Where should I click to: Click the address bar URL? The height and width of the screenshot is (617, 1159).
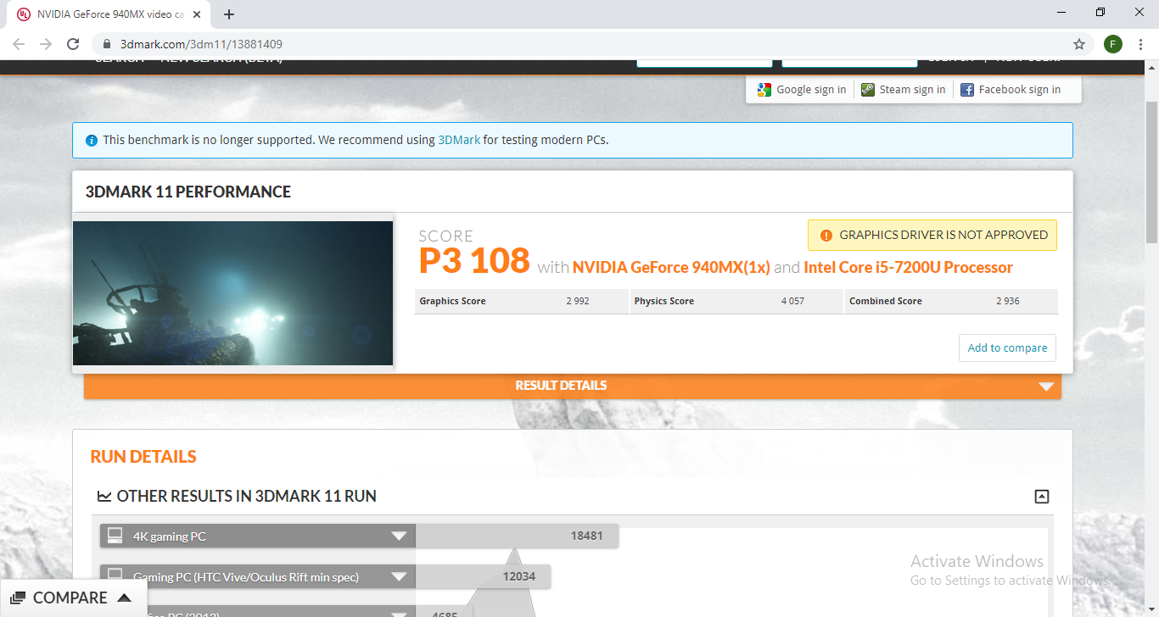(x=201, y=44)
